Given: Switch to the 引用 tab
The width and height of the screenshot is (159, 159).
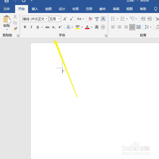Looking at the screenshot, I should pos(89,9).
